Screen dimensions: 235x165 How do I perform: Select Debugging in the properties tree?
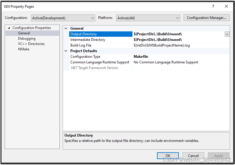point(27,39)
